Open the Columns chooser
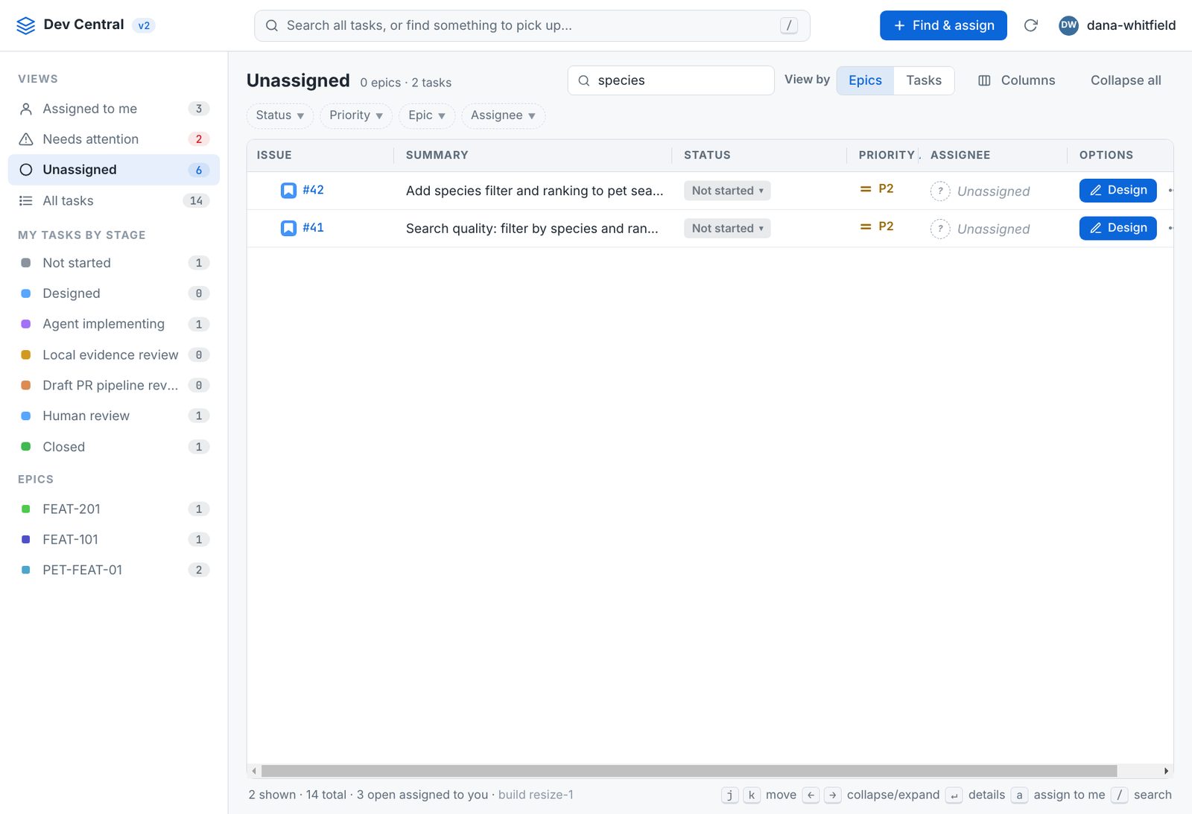This screenshot has width=1192, height=814. coord(1016,80)
